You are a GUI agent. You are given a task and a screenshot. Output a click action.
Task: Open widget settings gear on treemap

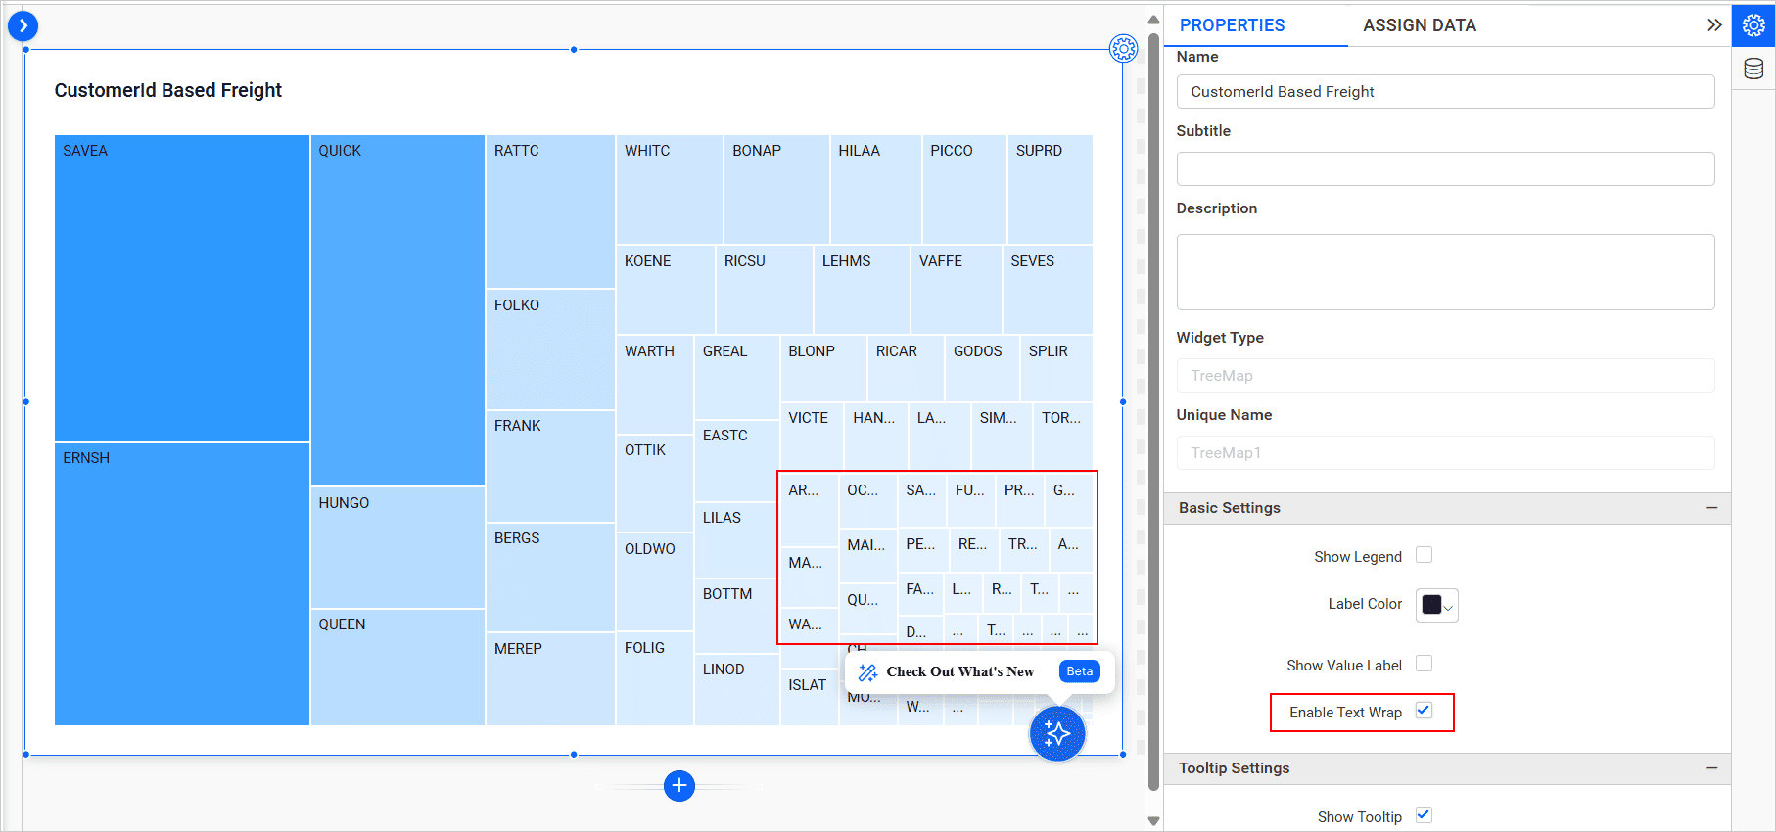click(1123, 48)
